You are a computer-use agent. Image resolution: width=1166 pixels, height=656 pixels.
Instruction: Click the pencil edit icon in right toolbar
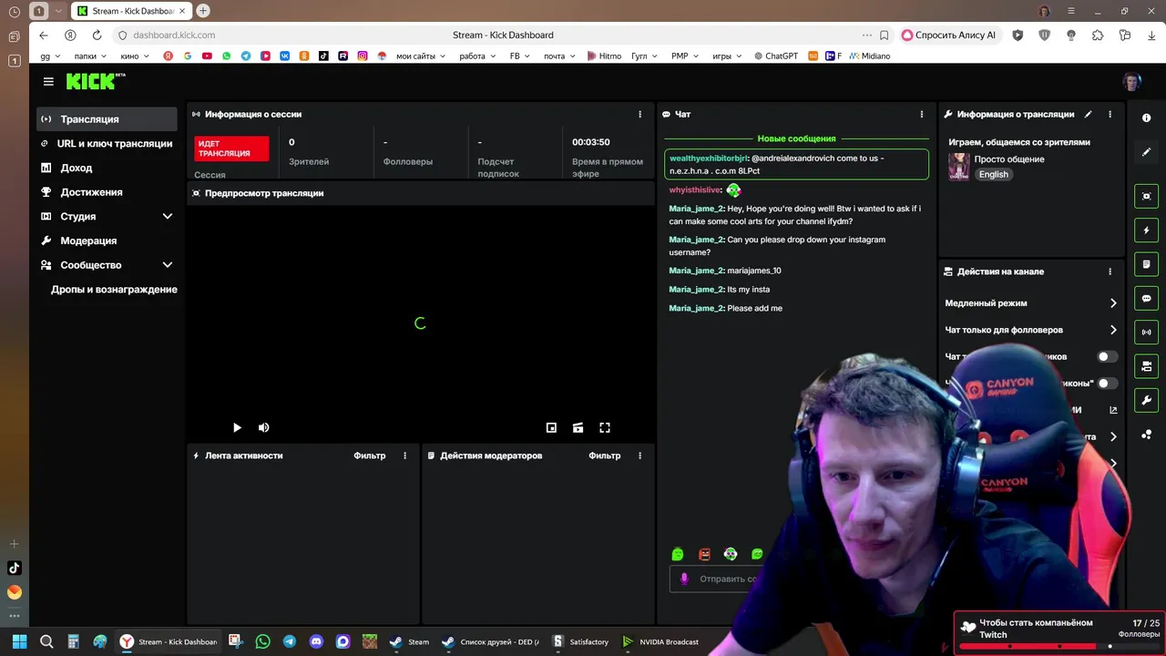[1147, 152]
